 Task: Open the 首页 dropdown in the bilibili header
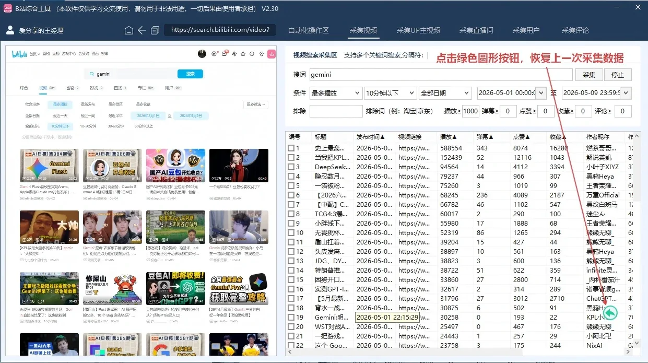pos(35,54)
